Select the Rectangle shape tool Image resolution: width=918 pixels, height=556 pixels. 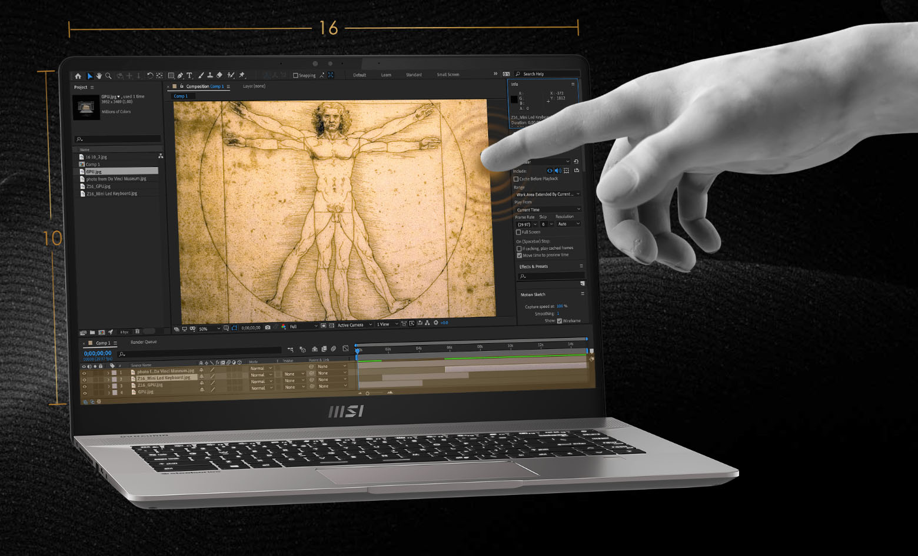171,75
